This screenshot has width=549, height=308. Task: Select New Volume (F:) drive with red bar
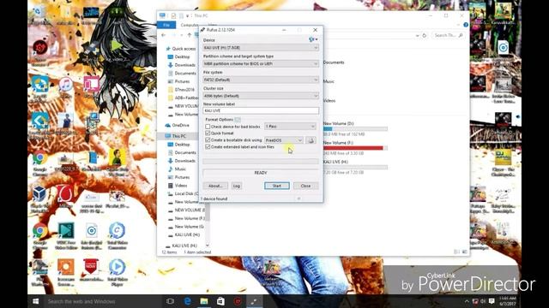355,148
